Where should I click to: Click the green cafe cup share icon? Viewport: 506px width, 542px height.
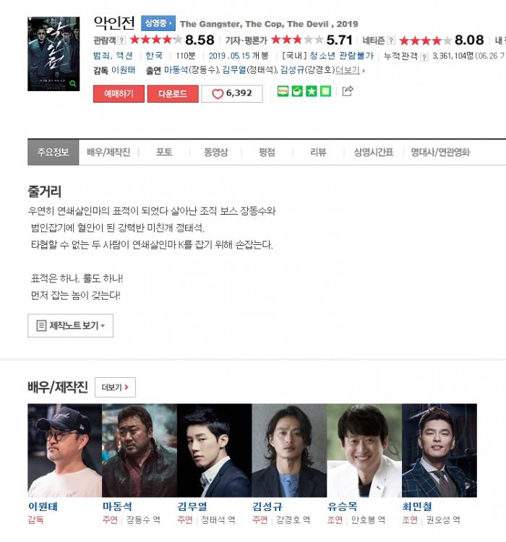click(297, 91)
